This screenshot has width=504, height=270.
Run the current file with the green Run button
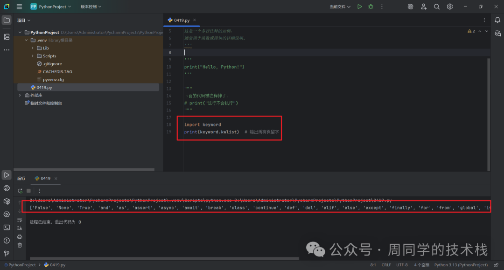coord(359,7)
